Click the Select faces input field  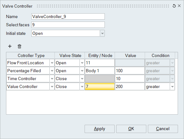point(68,25)
